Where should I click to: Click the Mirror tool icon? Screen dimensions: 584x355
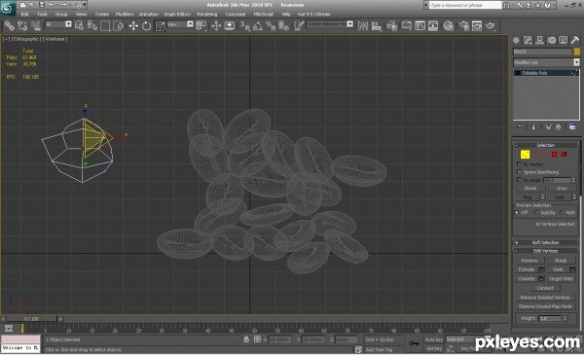tap(363, 25)
